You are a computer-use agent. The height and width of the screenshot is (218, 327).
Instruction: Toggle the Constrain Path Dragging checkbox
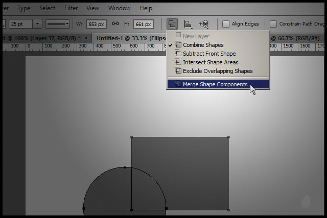coord(273,24)
